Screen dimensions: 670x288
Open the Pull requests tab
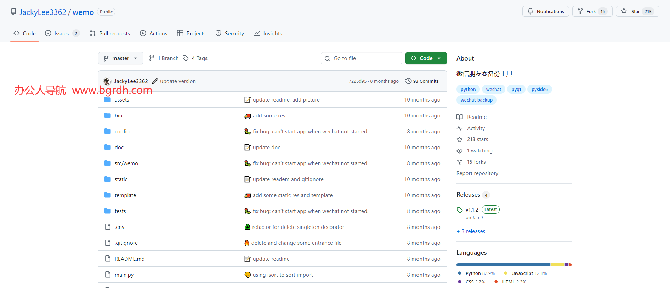point(110,34)
